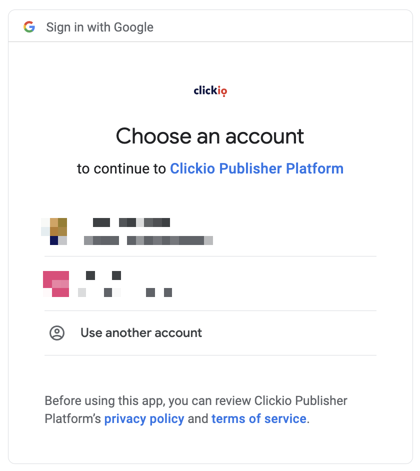Click empty area right of second account row
The width and height of the screenshot is (420, 471).
[x=273, y=284]
